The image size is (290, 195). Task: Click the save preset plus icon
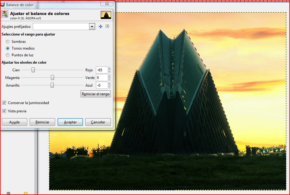pos(101,26)
